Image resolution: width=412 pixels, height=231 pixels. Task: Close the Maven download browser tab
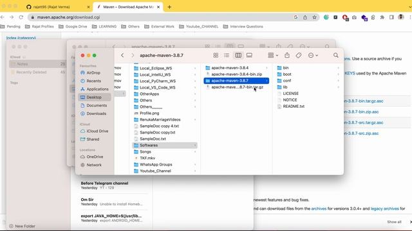(x=158, y=7)
